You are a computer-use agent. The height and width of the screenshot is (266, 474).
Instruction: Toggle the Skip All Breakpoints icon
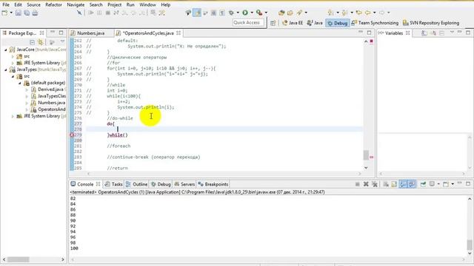[79, 13]
